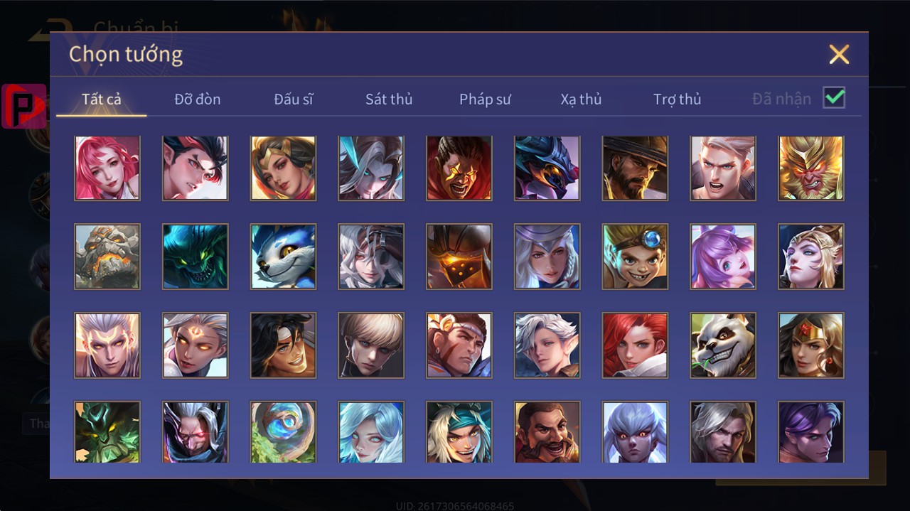The image size is (910, 511).
Task: Switch to the Pháp sư tab
Action: pos(485,99)
